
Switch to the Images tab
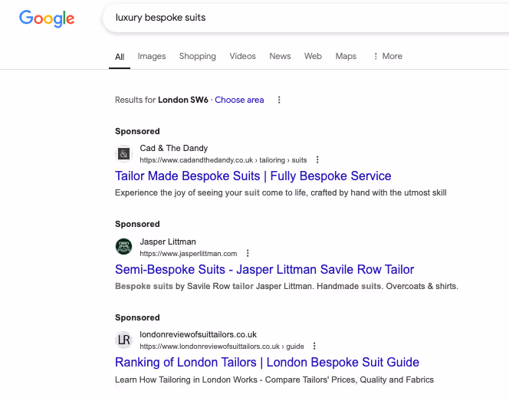point(152,56)
